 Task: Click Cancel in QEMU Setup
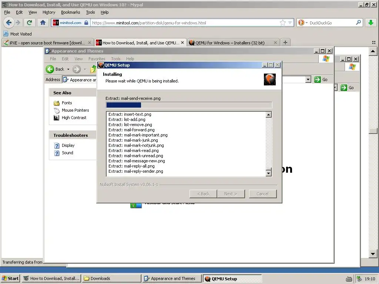click(x=262, y=194)
